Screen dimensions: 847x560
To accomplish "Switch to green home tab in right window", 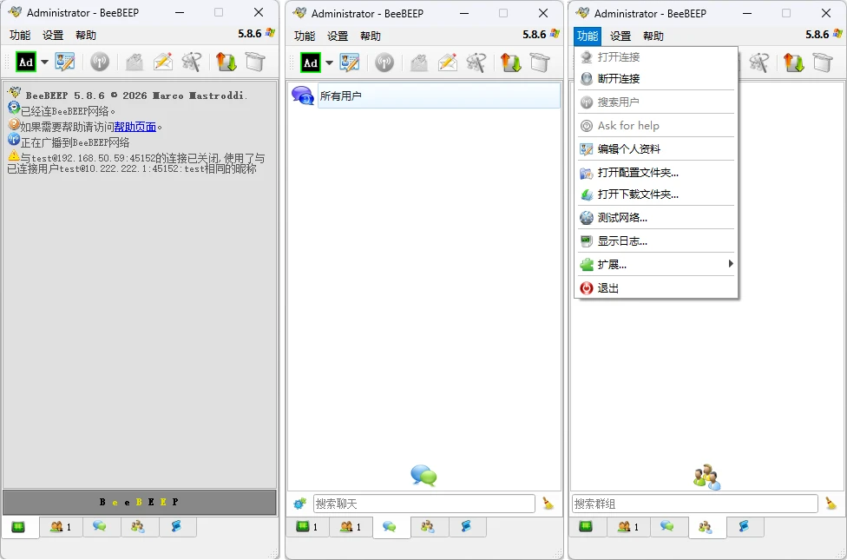I will pos(586,526).
